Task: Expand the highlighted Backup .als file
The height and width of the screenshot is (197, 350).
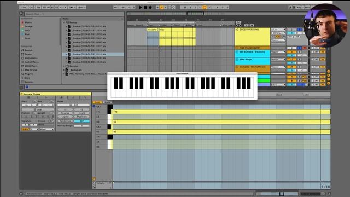Action: [x=66, y=54]
